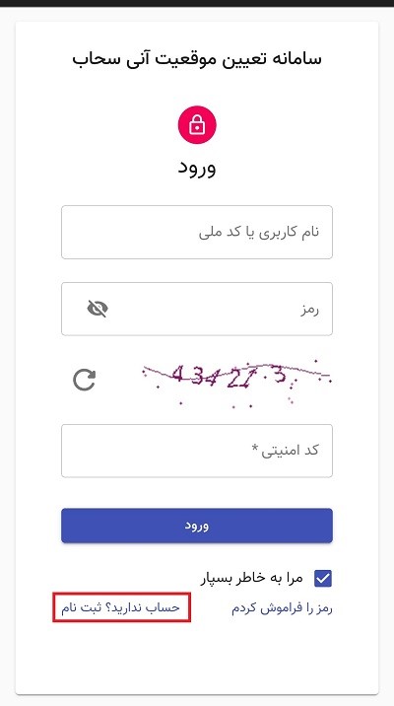Click the first captcha digit 4
This screenshot has height=706, width=394.
(177, 374)
